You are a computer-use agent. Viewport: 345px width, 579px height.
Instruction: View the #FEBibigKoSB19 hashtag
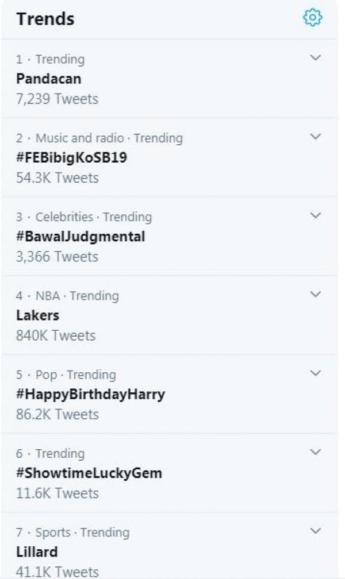tap(71, 157)
